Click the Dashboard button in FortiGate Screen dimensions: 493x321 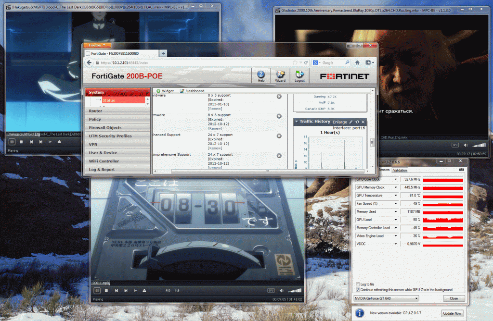pos(192,91)
